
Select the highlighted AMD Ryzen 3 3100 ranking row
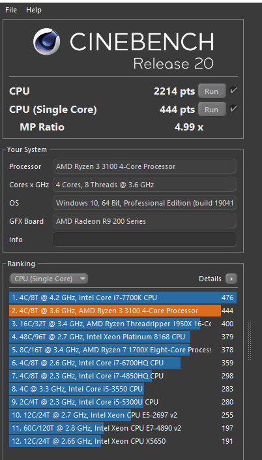coord(123,311)
